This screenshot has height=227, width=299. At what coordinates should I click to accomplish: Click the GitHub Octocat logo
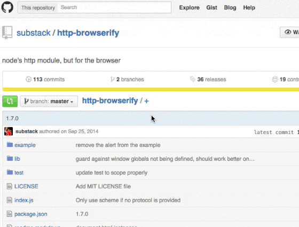(x=7, y=7)
